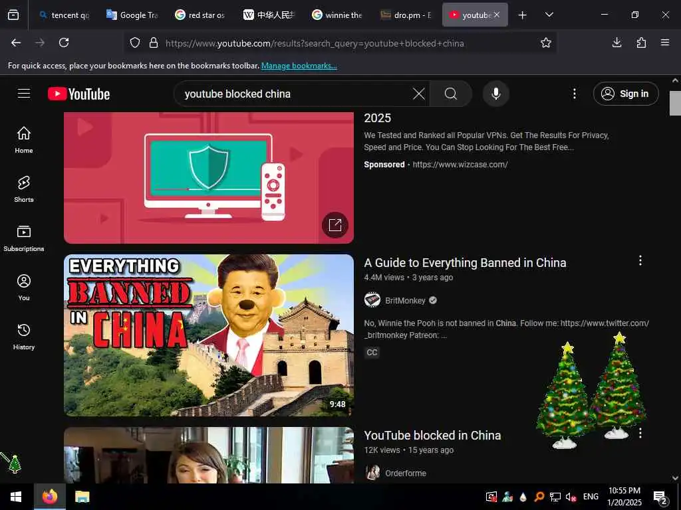Go to Home in the sidebar
The width and height of the screenshot is (681, 510).
[x=24, y=139]
